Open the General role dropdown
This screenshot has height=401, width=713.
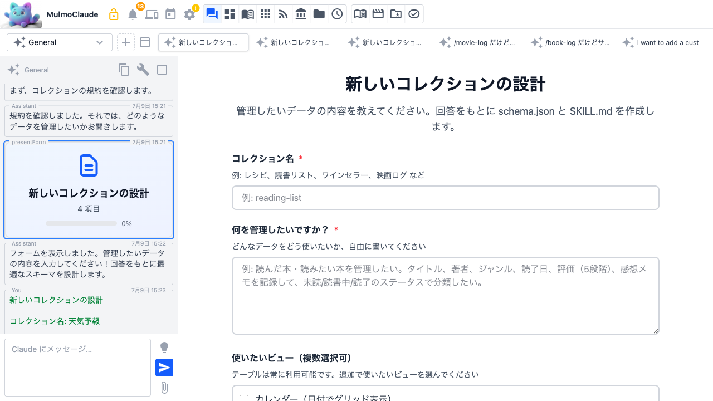tap(60, 42)
